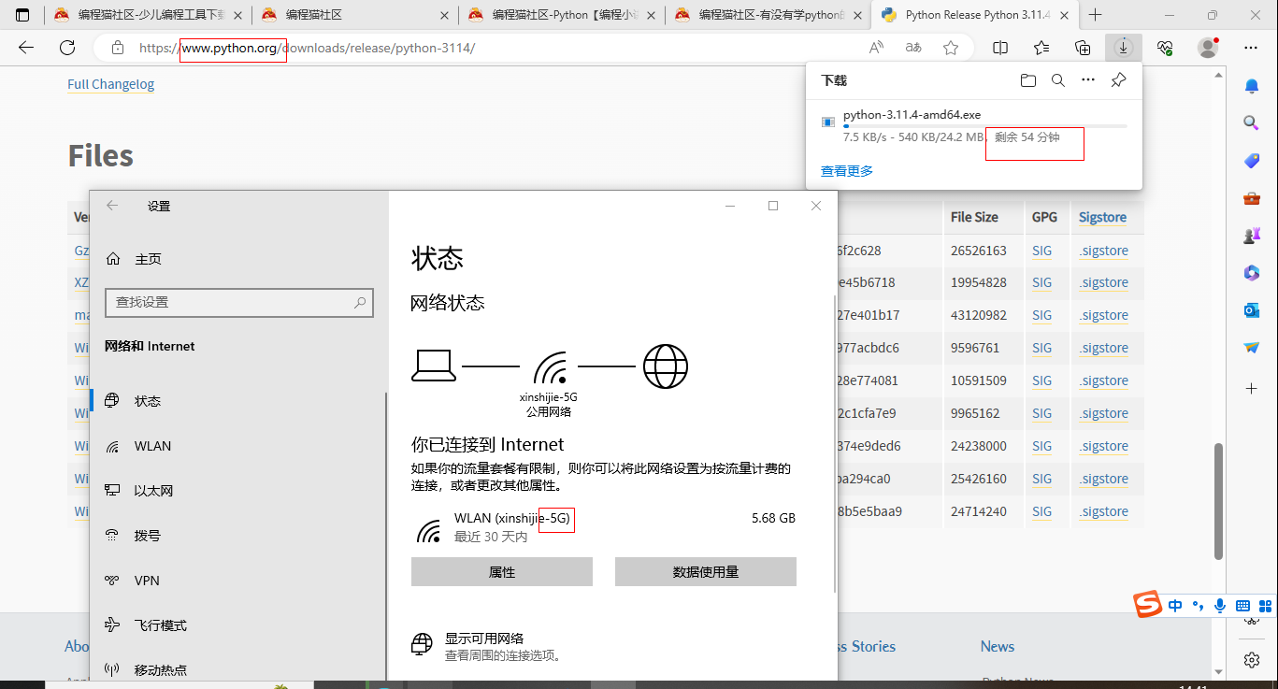This screenshot has height=689, width=1278.
Task: Open the Favorites list toolbar icon
Action: point(1041,48)
